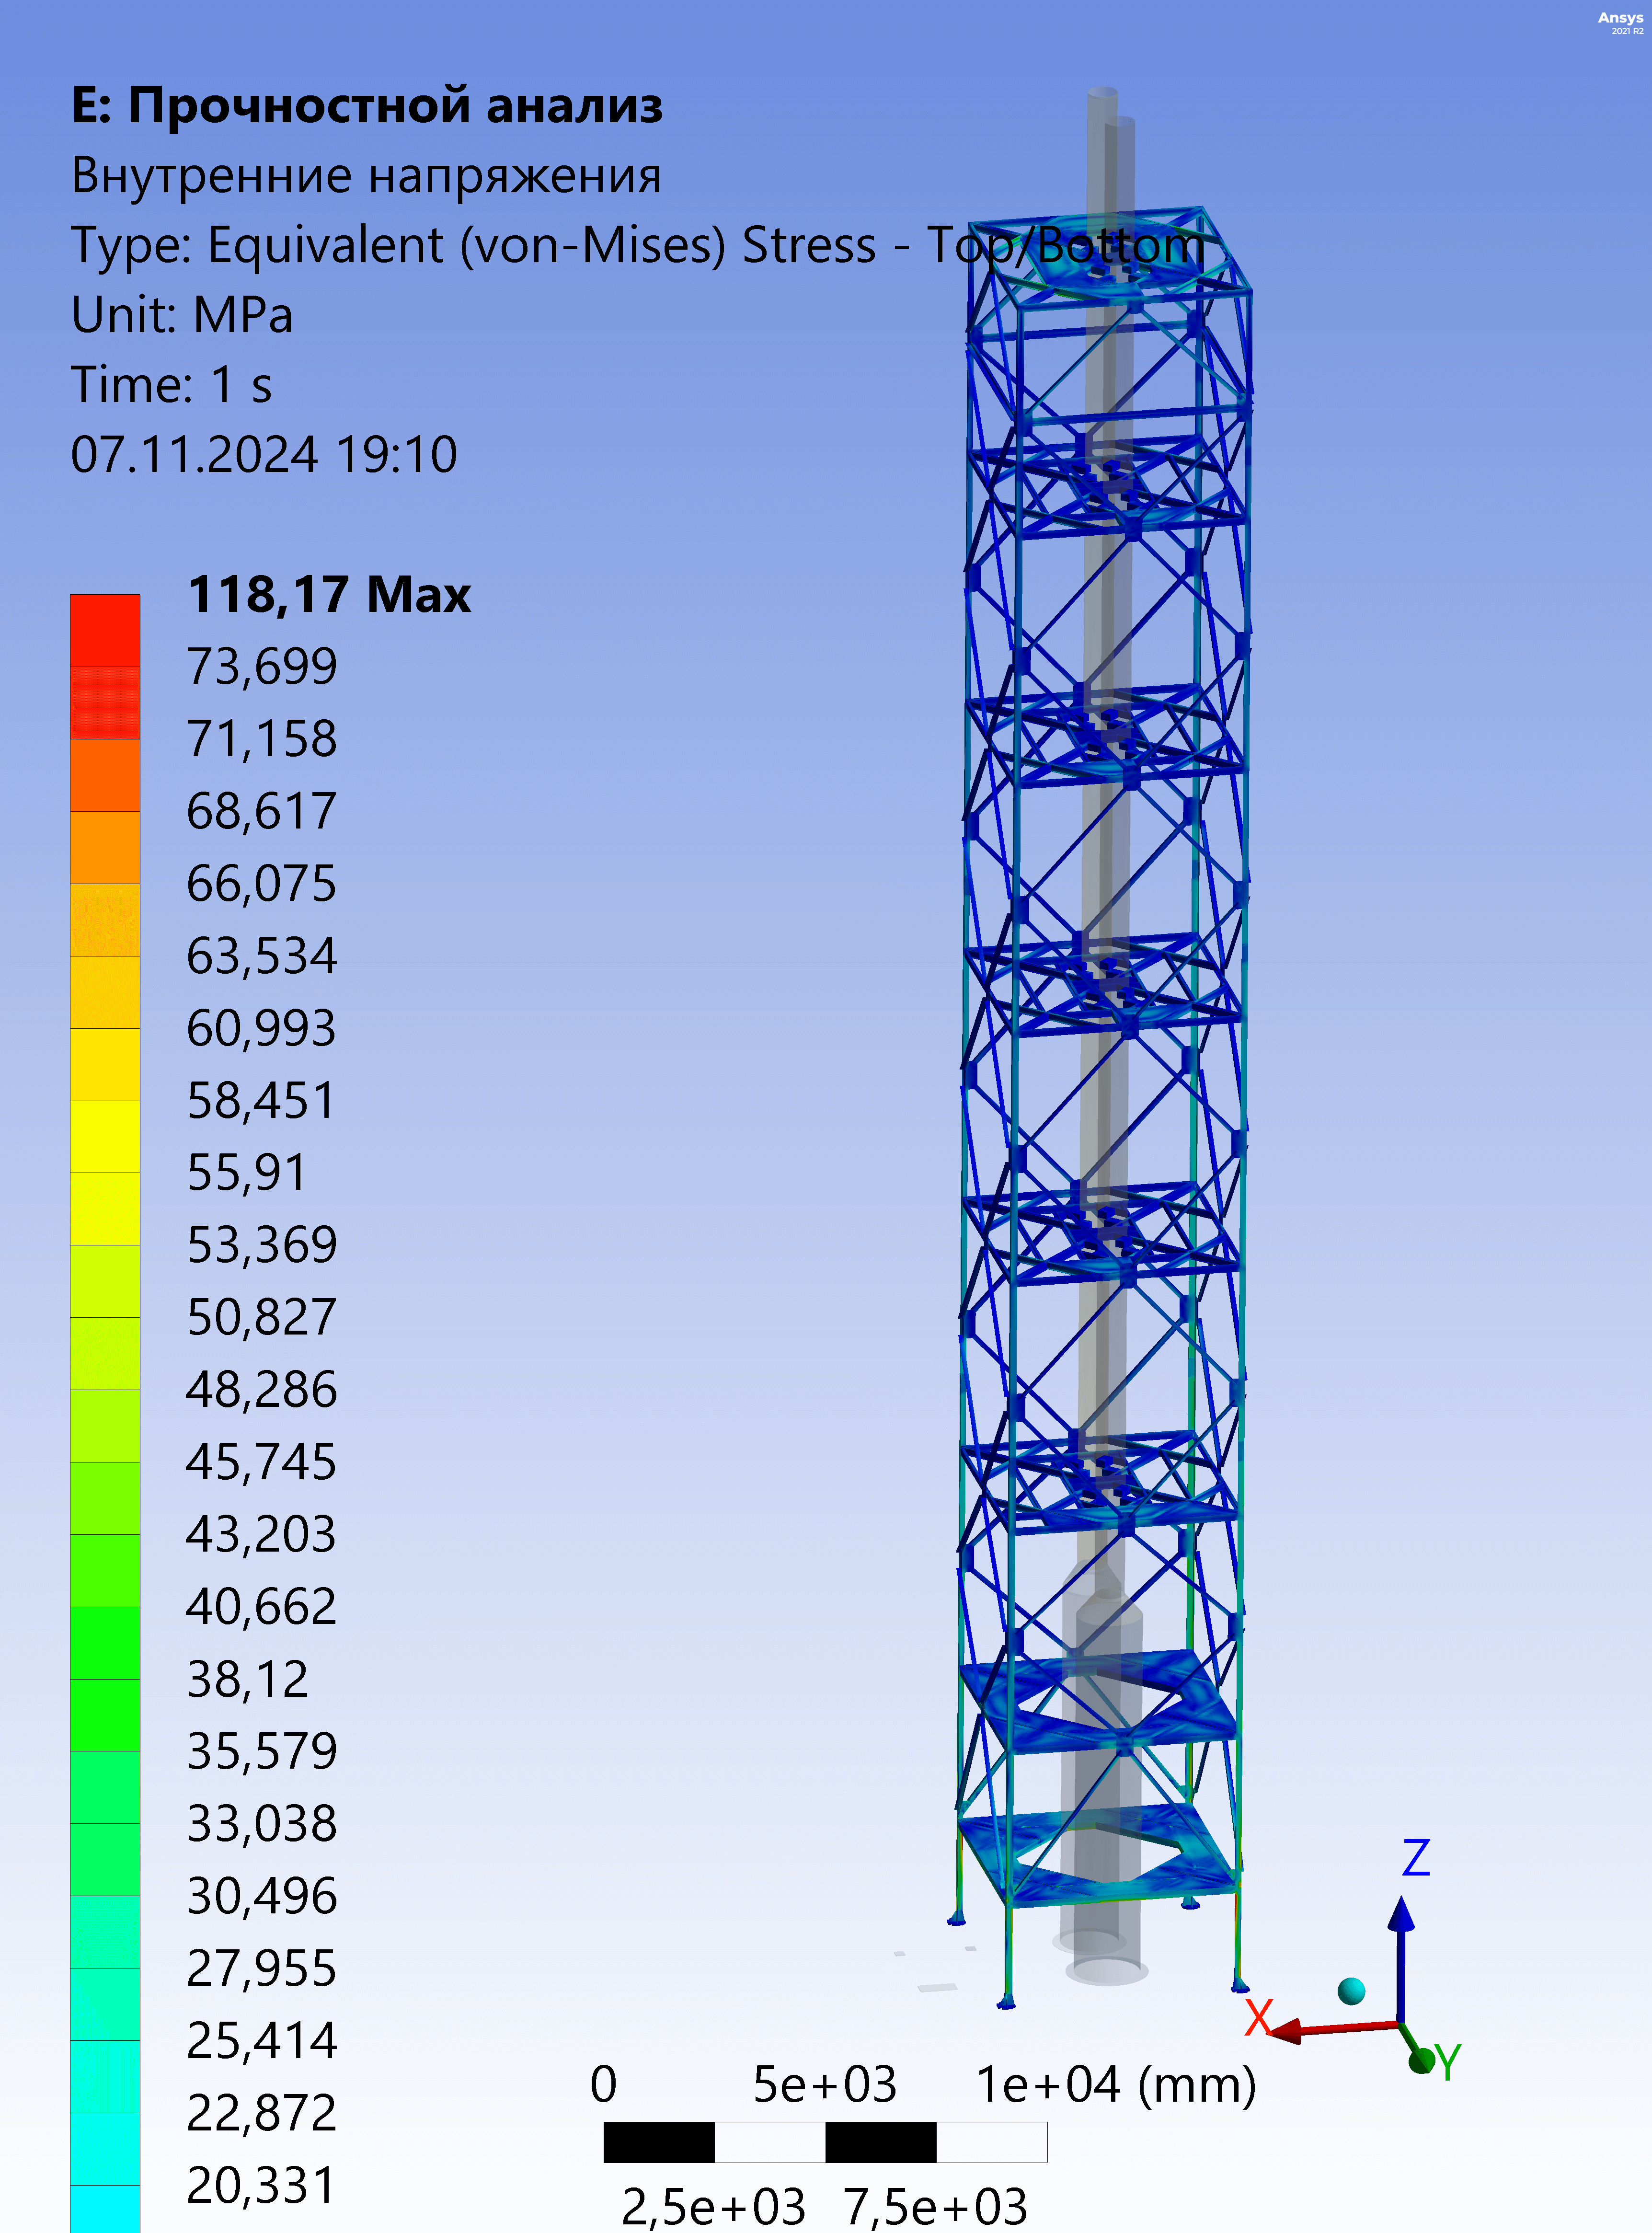Select green legend band below 43,203
1652x2233 pixels.
click(105, 1570)
